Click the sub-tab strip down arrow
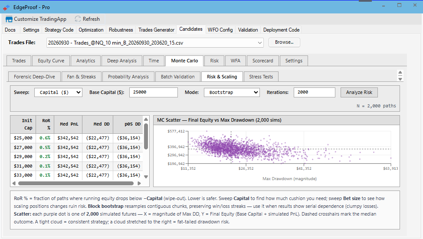 point(400,79)
